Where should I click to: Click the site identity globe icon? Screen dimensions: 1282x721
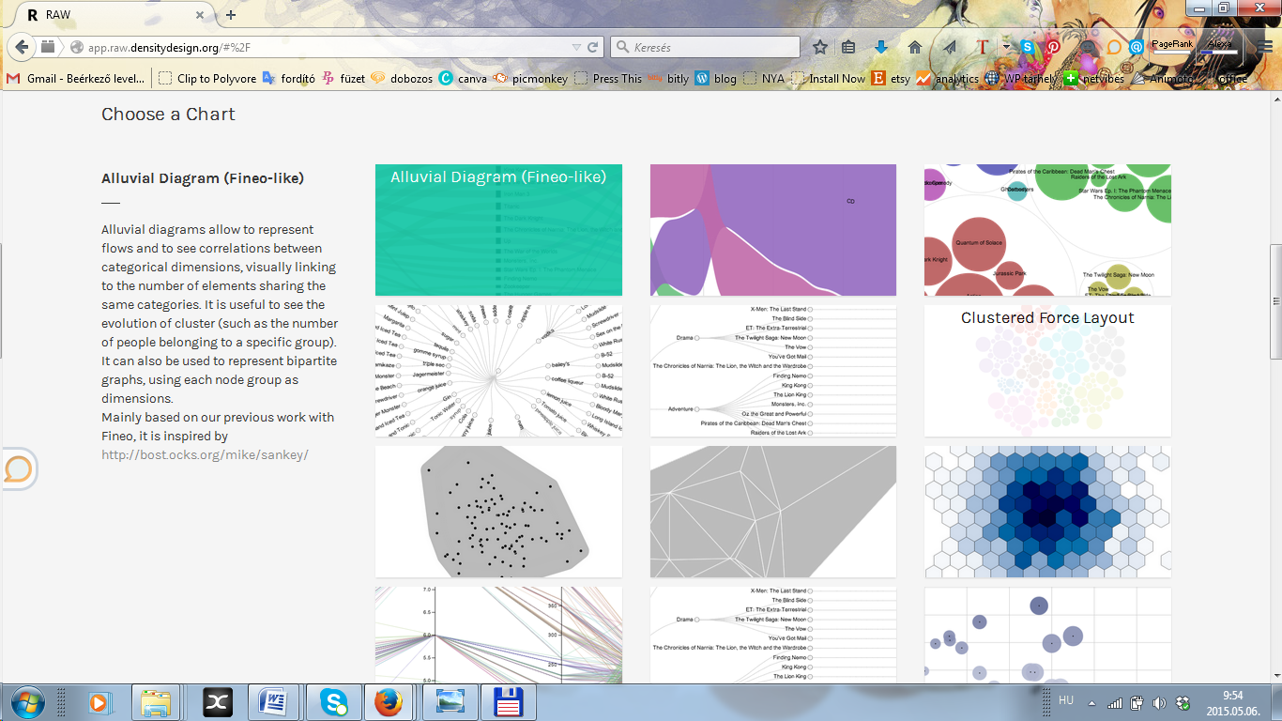click(76, 47)
